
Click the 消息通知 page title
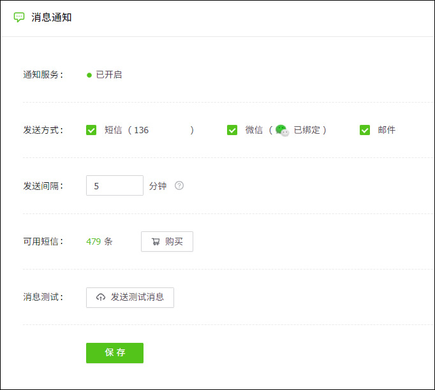click(x=52, y=17)
